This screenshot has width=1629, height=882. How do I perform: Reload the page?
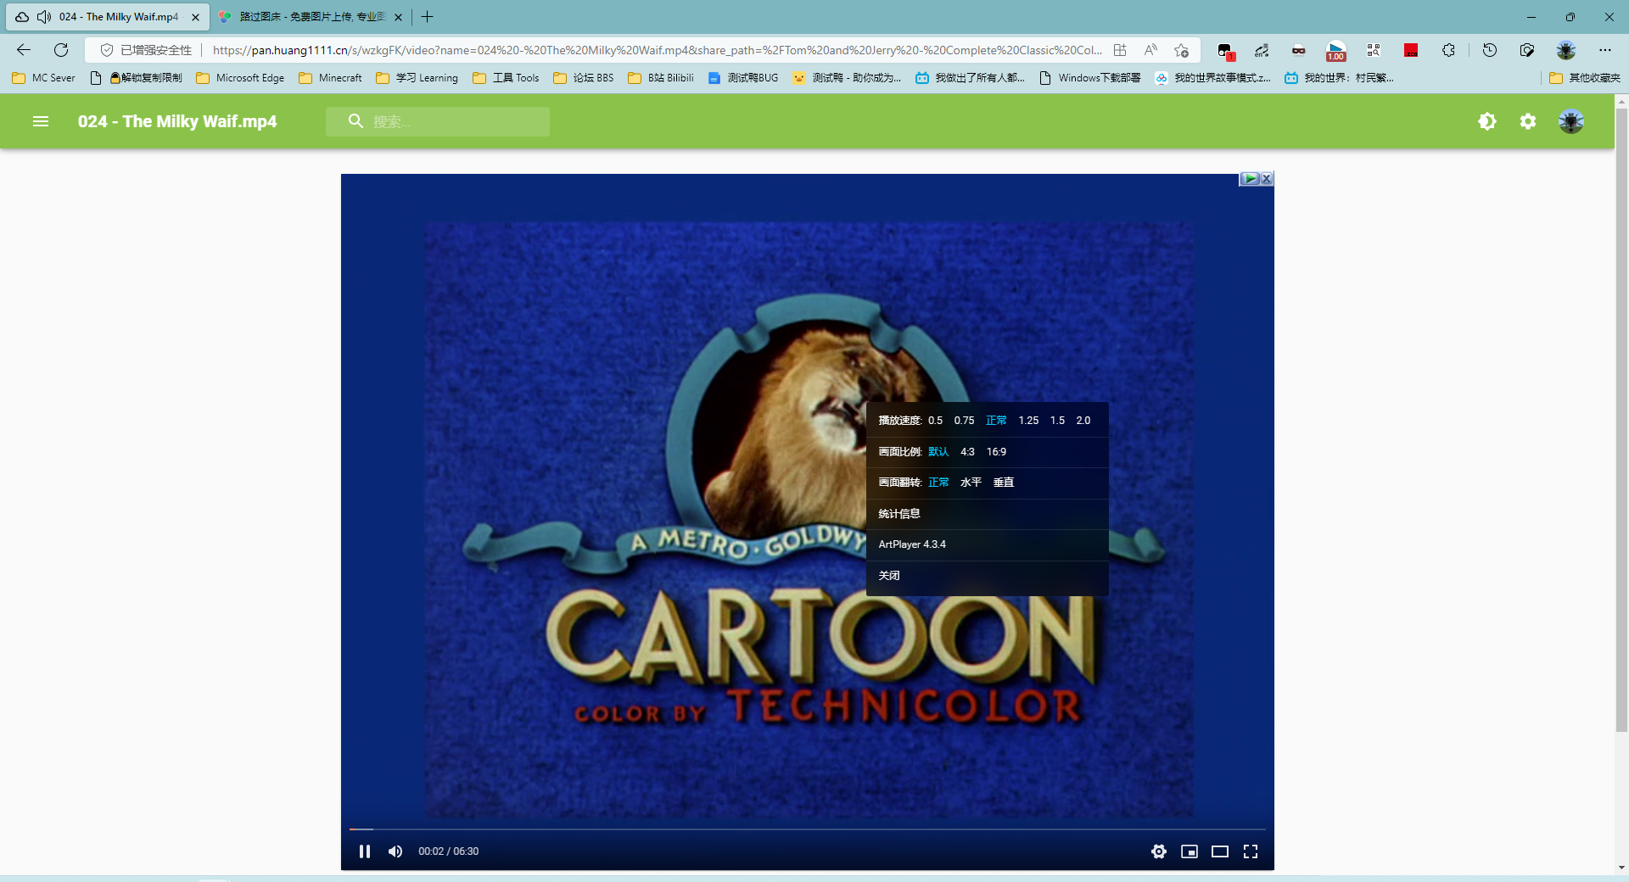[x=61, y=50]
